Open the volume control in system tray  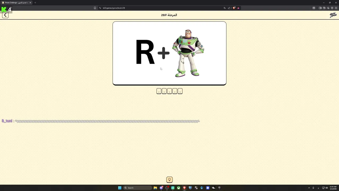pos(326,188)
